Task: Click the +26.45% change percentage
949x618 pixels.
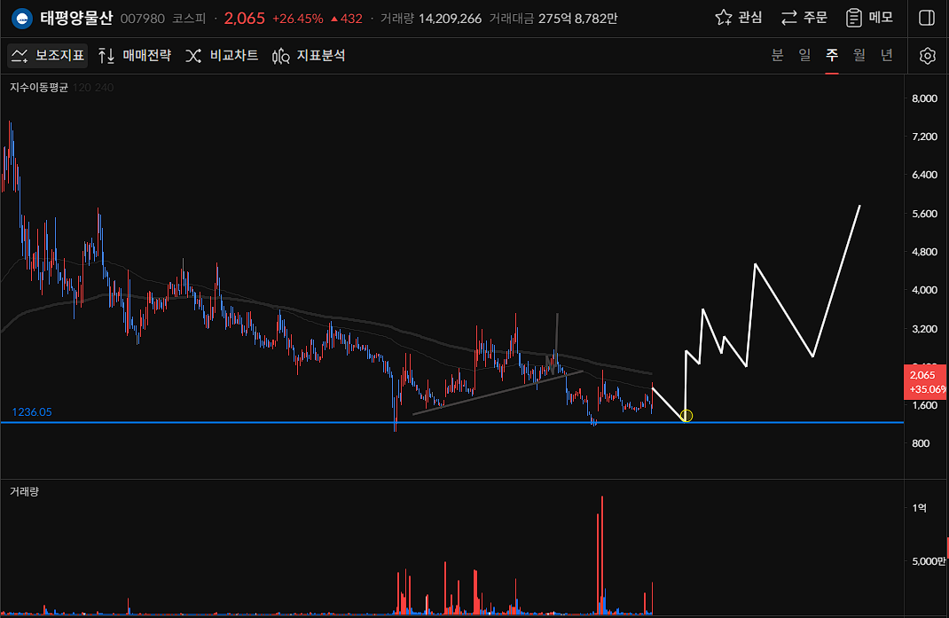Action: point(298,19)
